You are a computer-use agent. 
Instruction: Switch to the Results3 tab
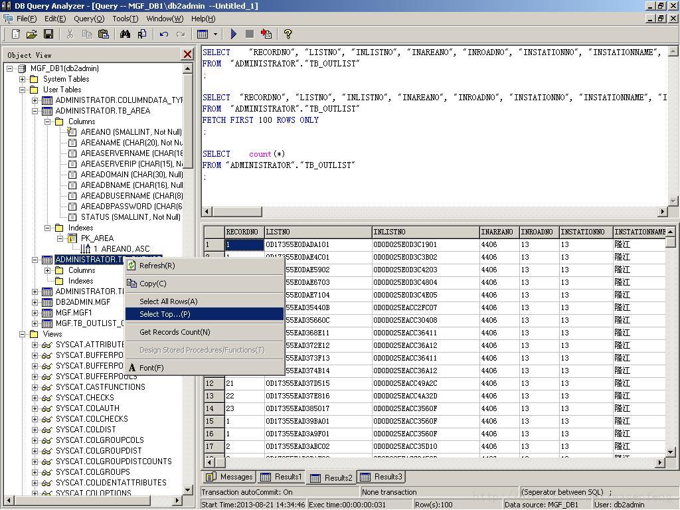381,477
